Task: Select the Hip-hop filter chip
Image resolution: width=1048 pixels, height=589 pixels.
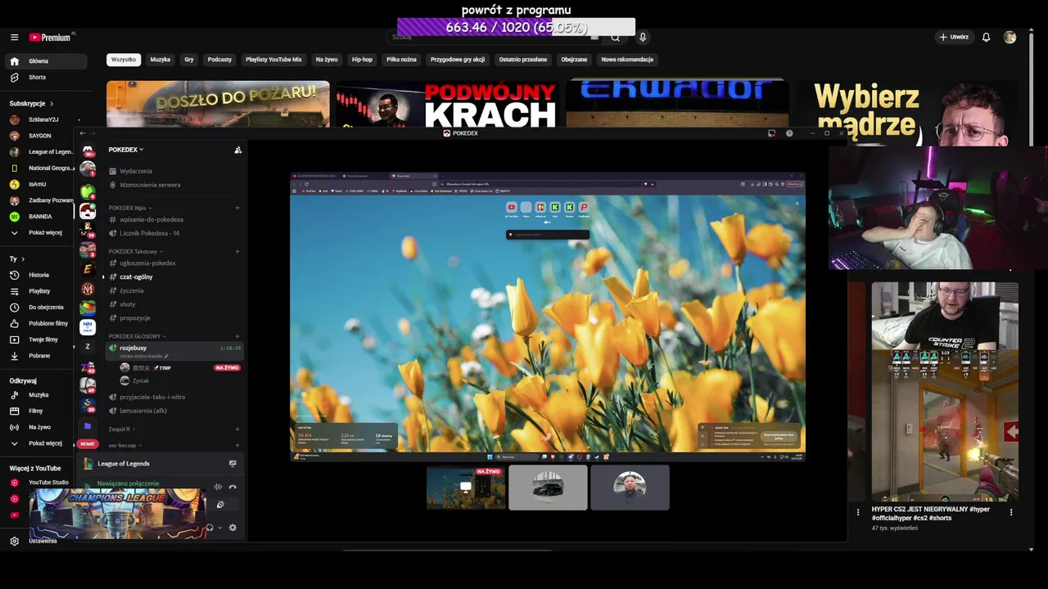Action: point(362,60)
